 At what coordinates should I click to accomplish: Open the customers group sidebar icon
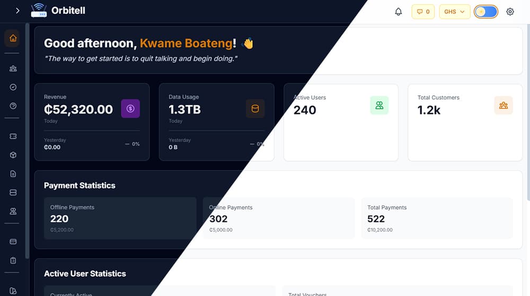click(13, 68)
